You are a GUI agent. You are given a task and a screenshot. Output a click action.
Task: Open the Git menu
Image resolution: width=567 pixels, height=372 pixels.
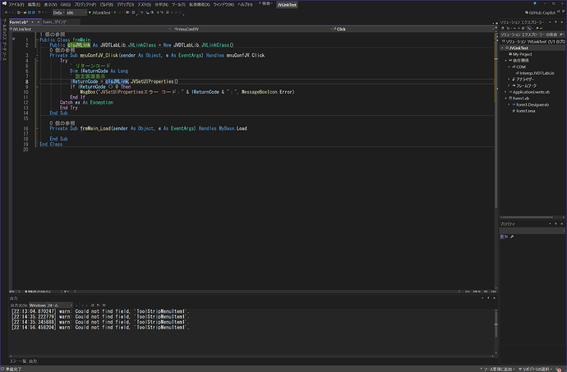click(66, 5)
